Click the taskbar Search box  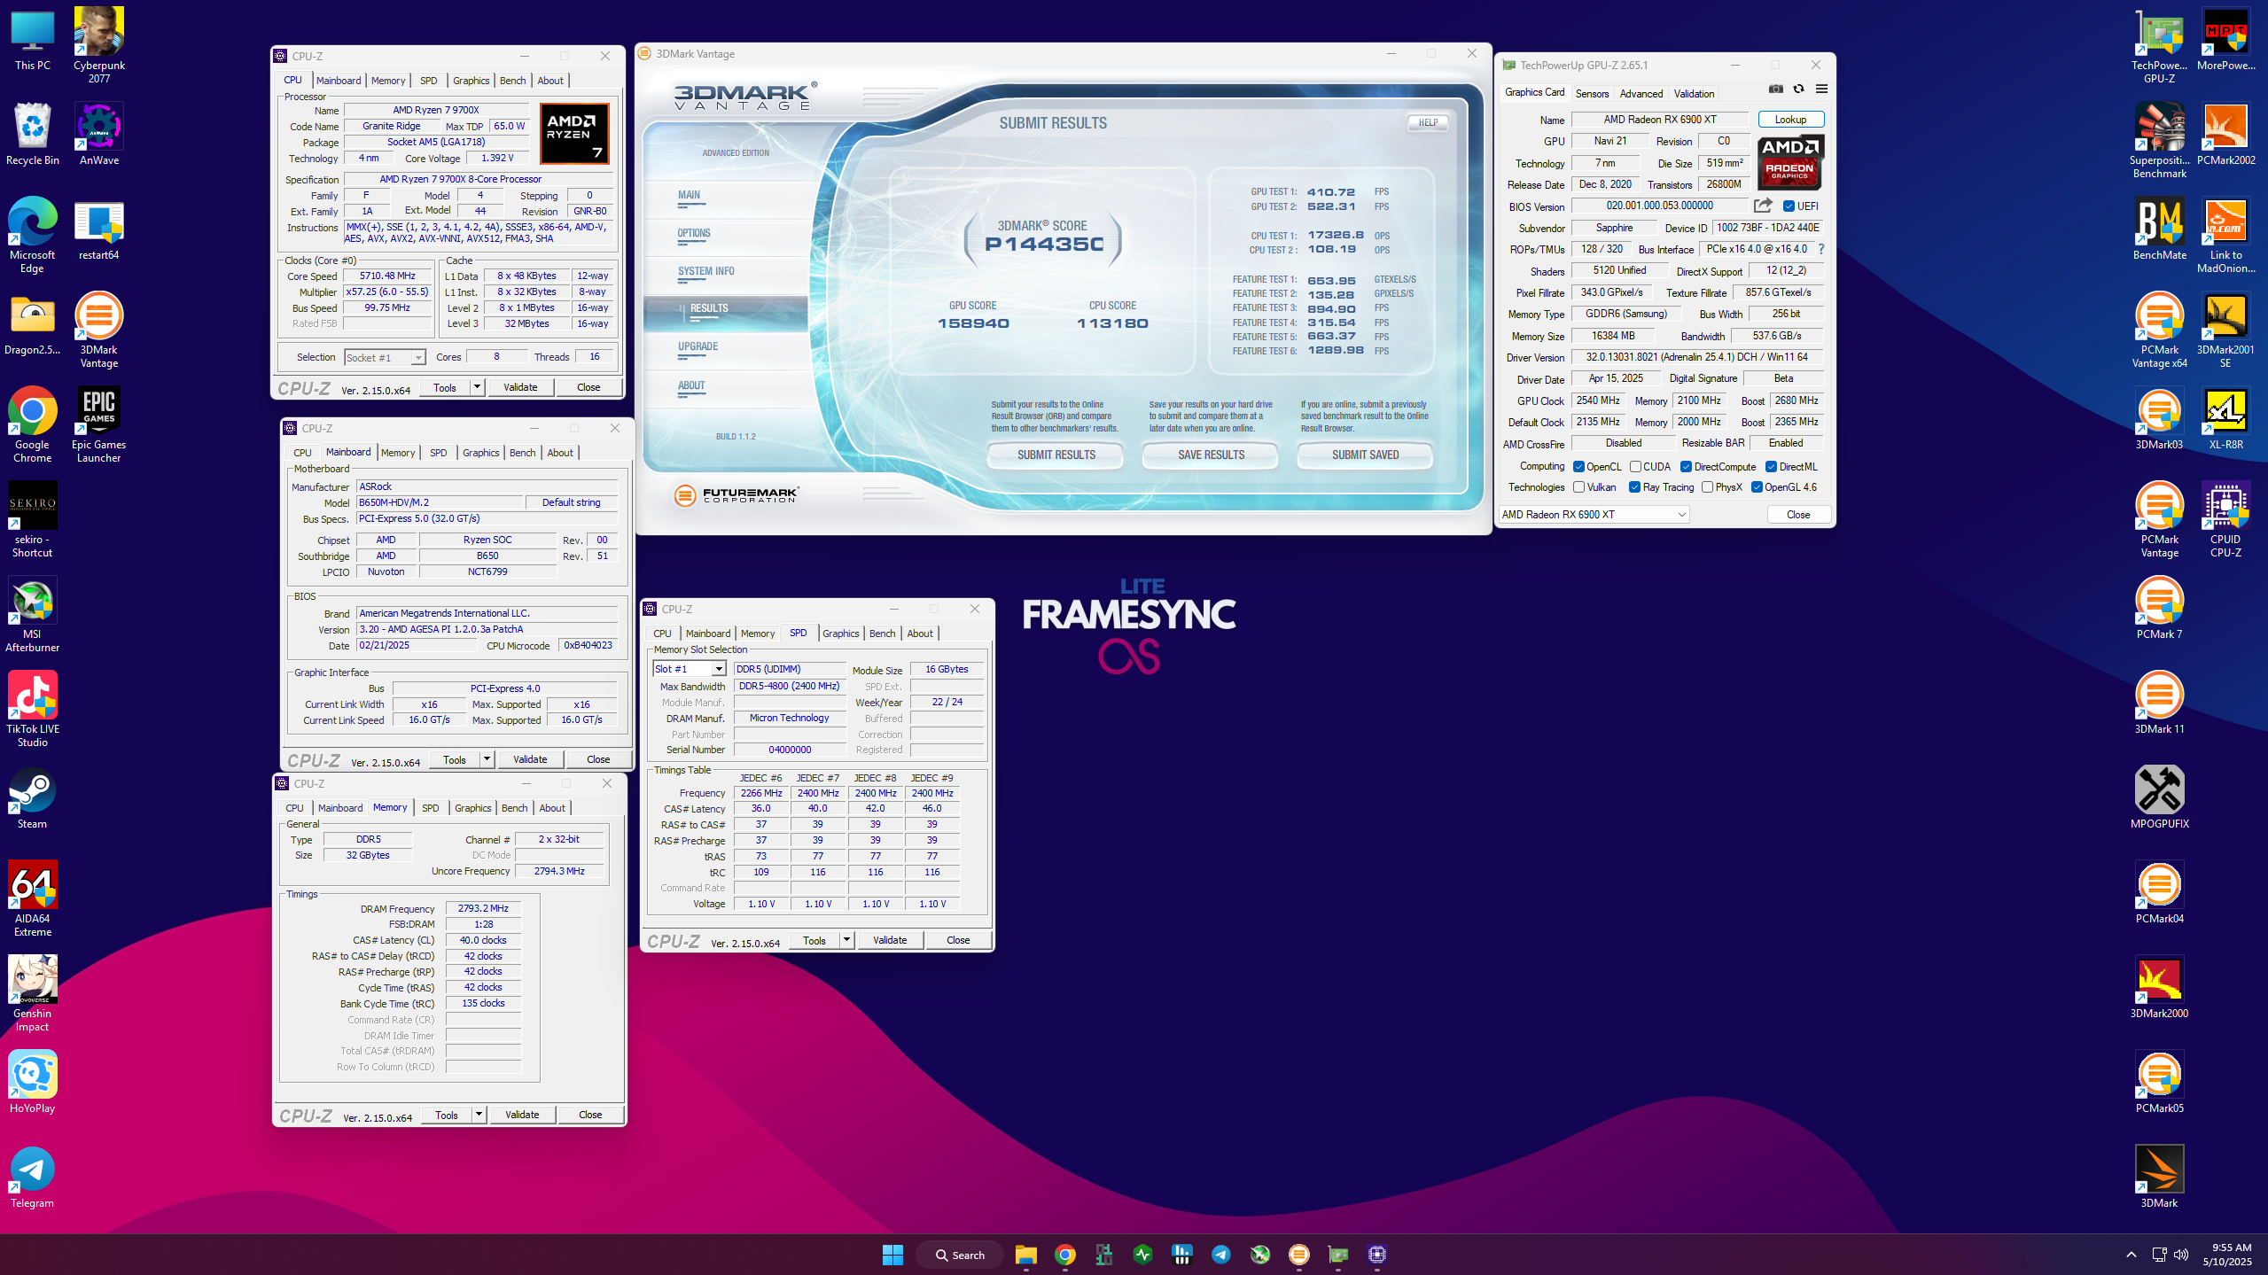[x=959, y=1255]
